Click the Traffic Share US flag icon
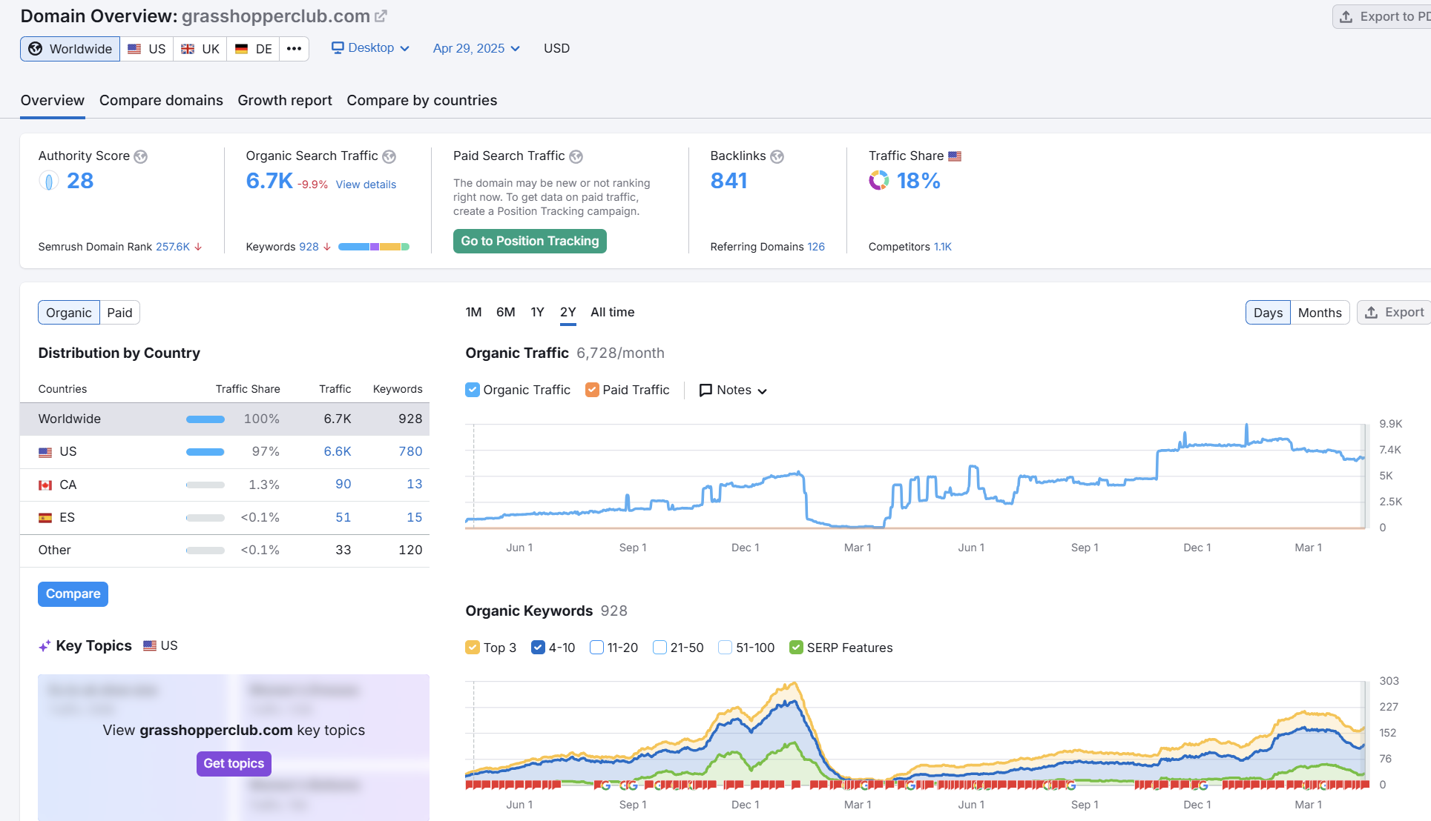 click(x=955, y=156)
